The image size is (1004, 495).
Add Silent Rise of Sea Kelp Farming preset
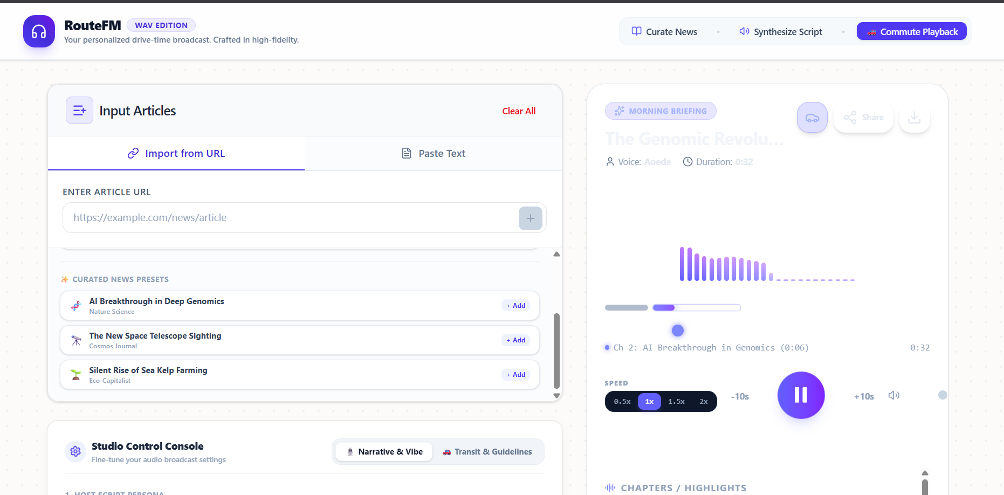515,375
